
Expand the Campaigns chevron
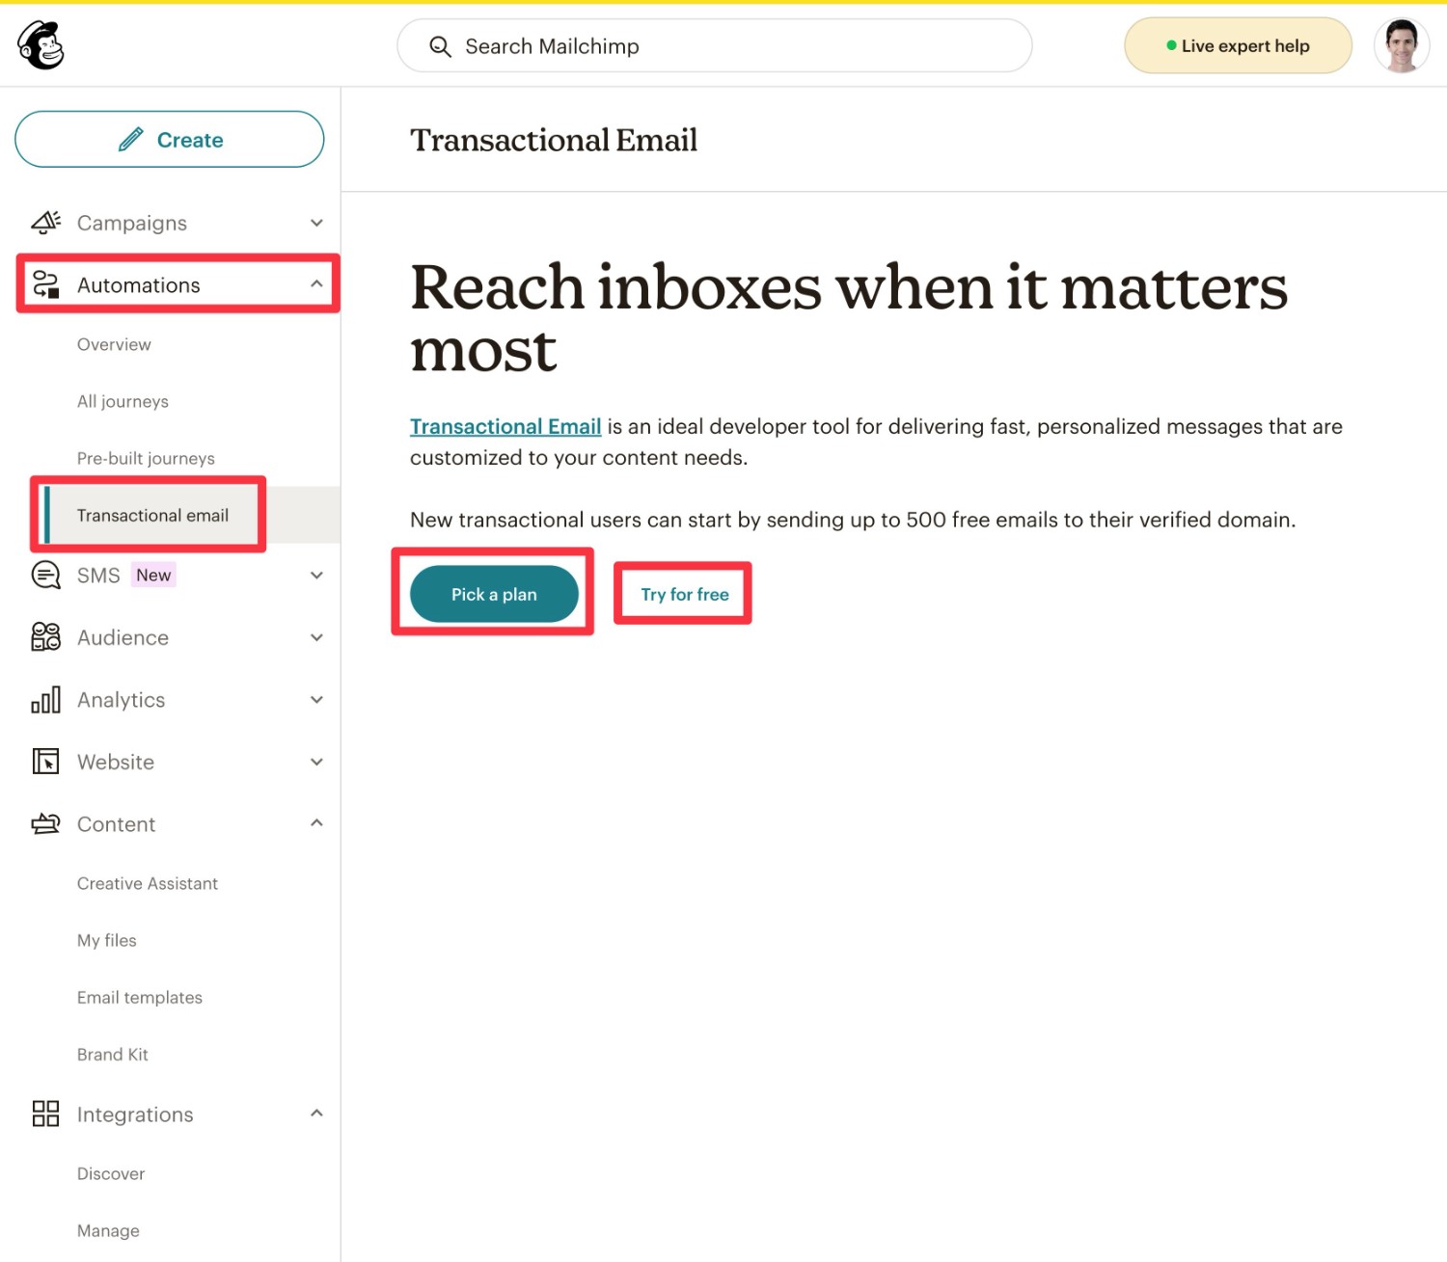316,223
